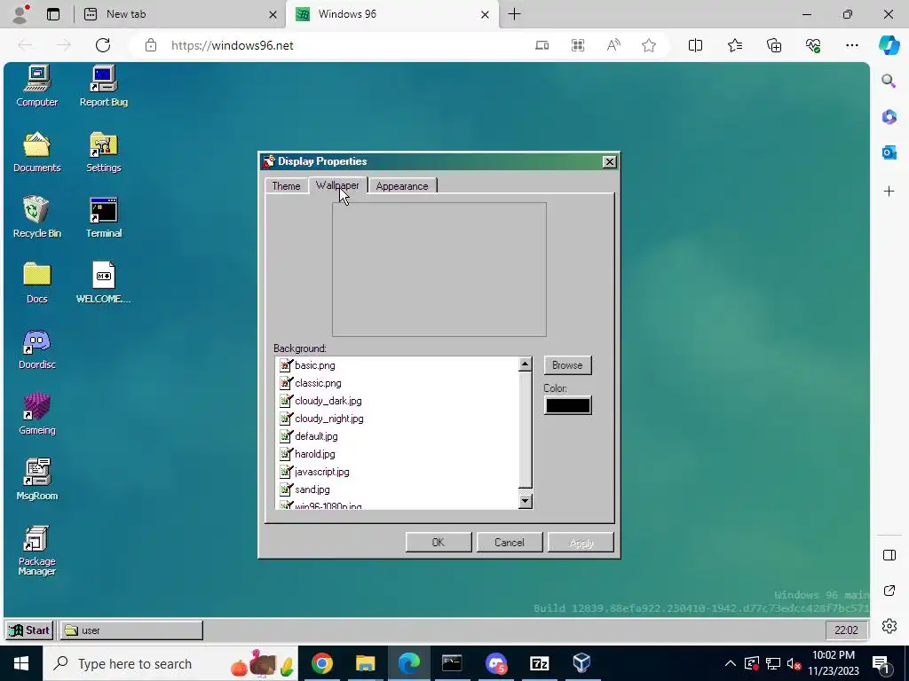Open the black Color swatch picker
Screen dimensions: 909x681
567,405
